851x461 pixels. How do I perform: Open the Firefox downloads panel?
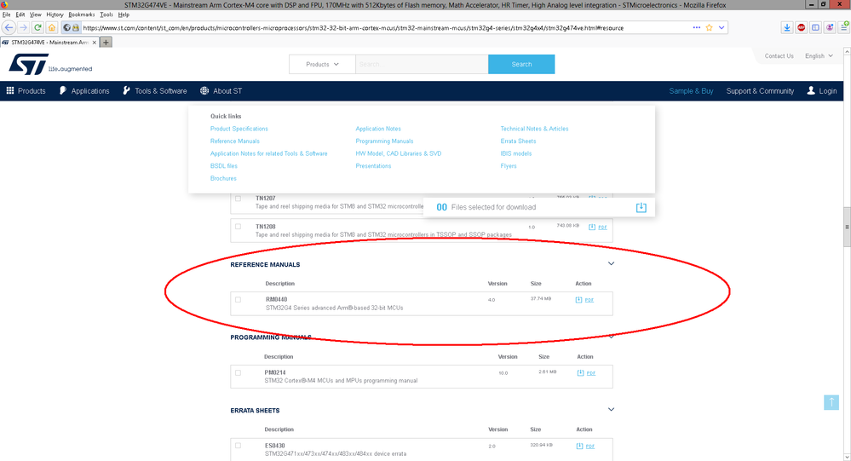click(x=787, y=27)
